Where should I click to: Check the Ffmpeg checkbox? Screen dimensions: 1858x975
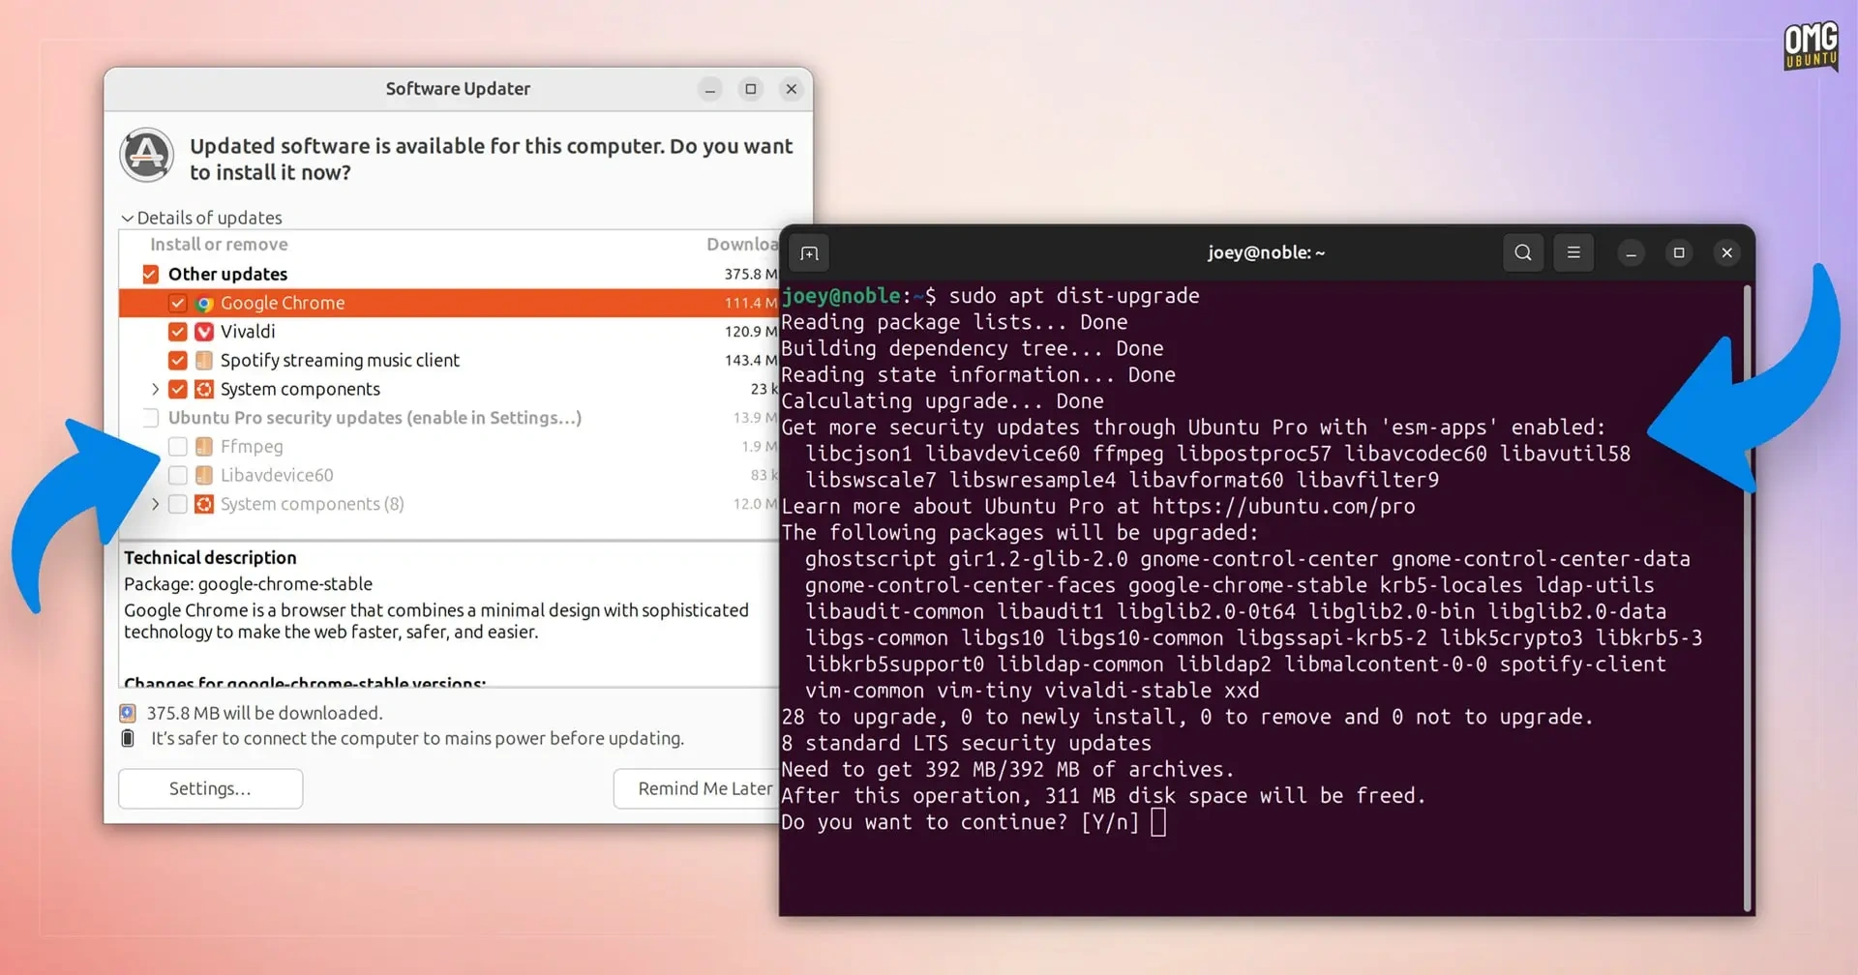(177, 447)
